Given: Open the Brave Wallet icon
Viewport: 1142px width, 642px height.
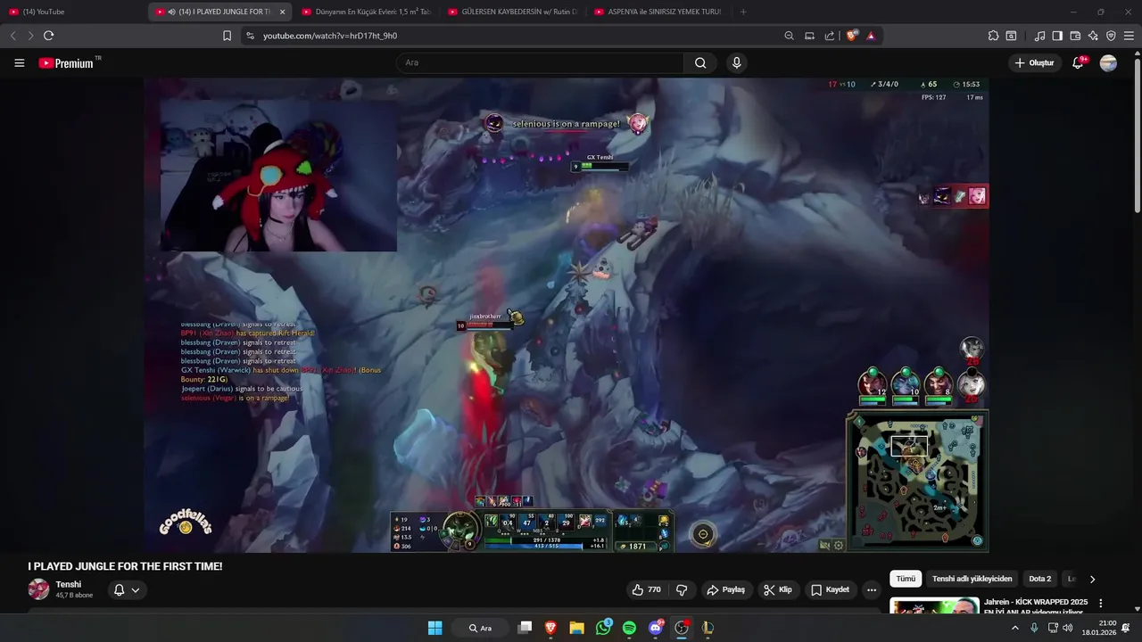Looking at the screenshot, I should click(1075, 36).
